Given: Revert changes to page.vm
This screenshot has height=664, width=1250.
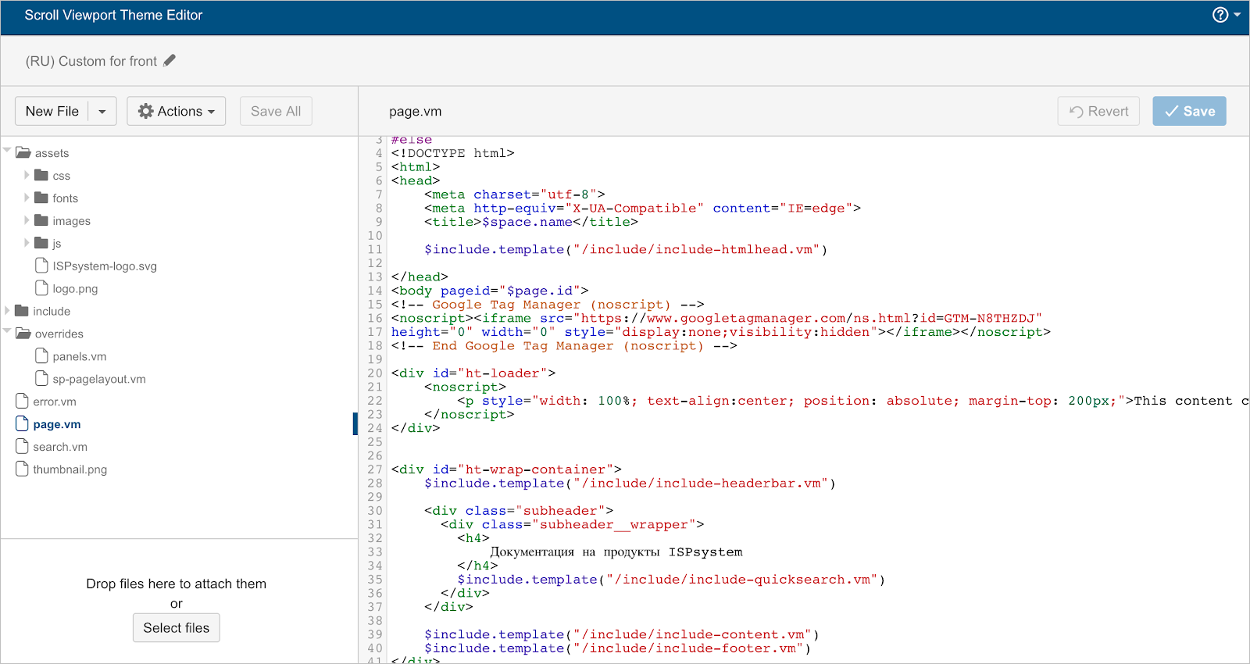Looking at the screenshot, I should pyautogui.click(x=1098, y=111).
